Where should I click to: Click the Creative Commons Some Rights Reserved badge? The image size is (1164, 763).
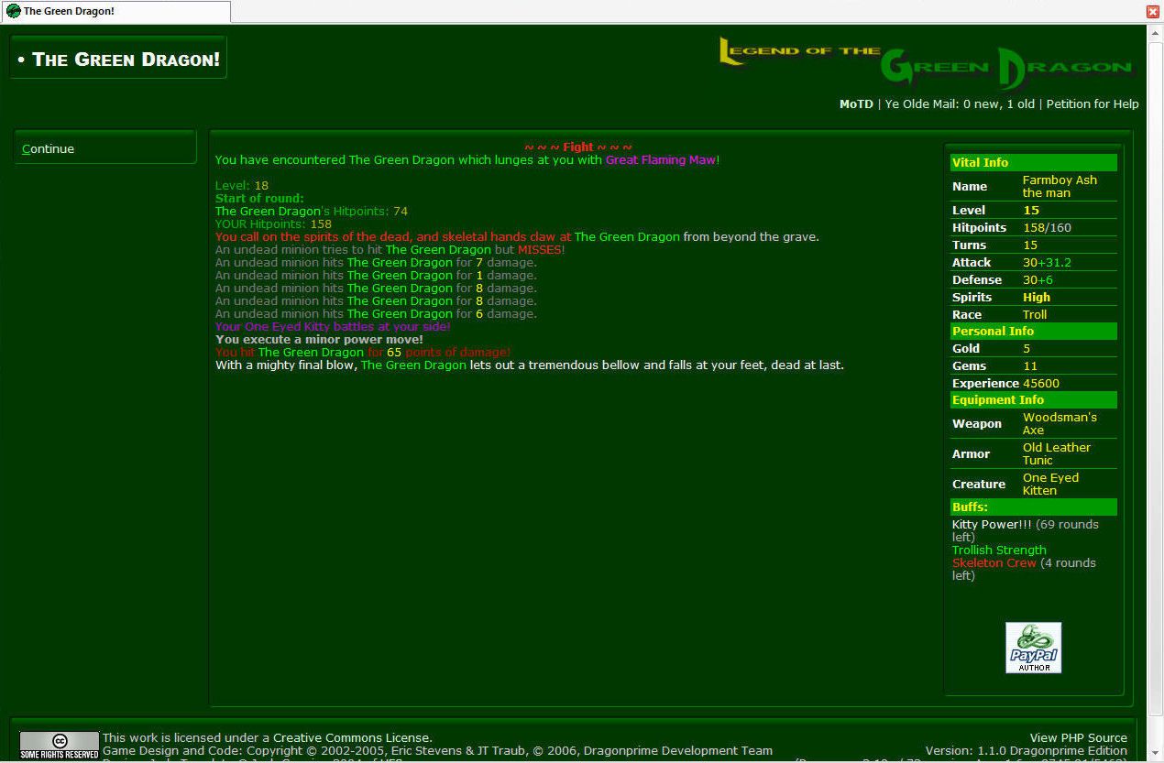click(59, 745)
